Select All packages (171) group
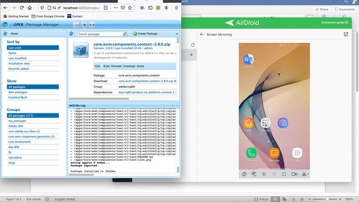The image size is (359, 202). coord(33,116)
